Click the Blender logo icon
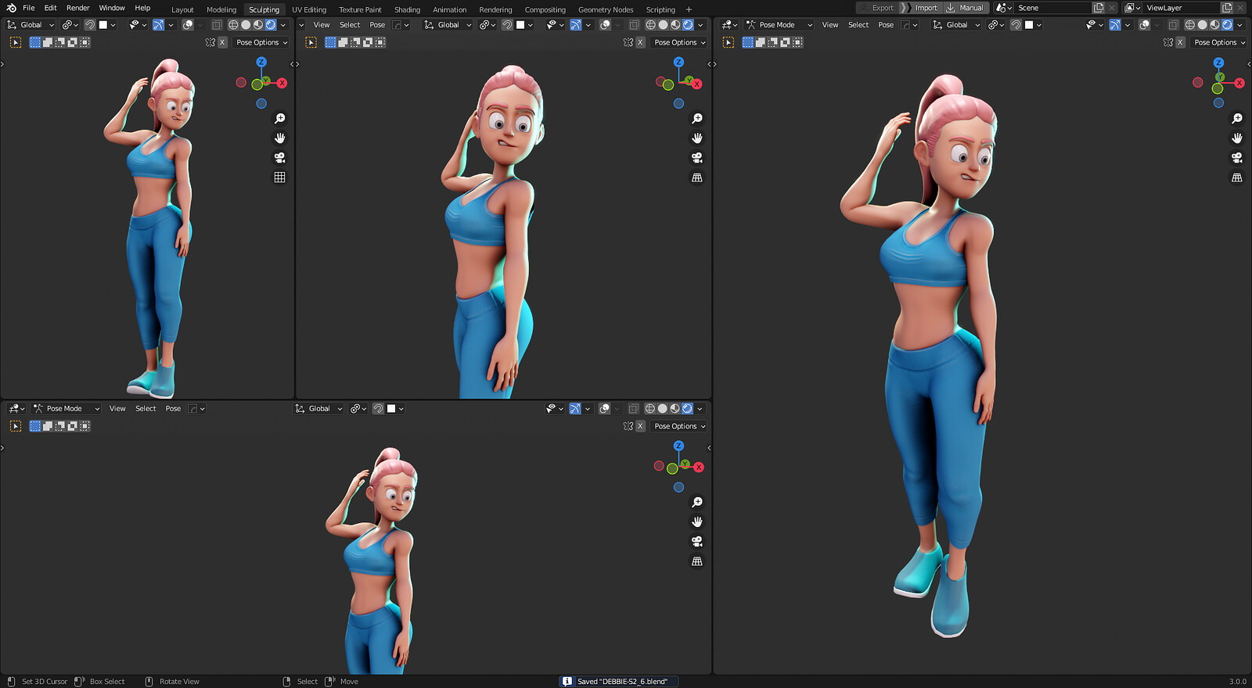This screenshot has width=1252, height=688. click(x=11, y=8)
